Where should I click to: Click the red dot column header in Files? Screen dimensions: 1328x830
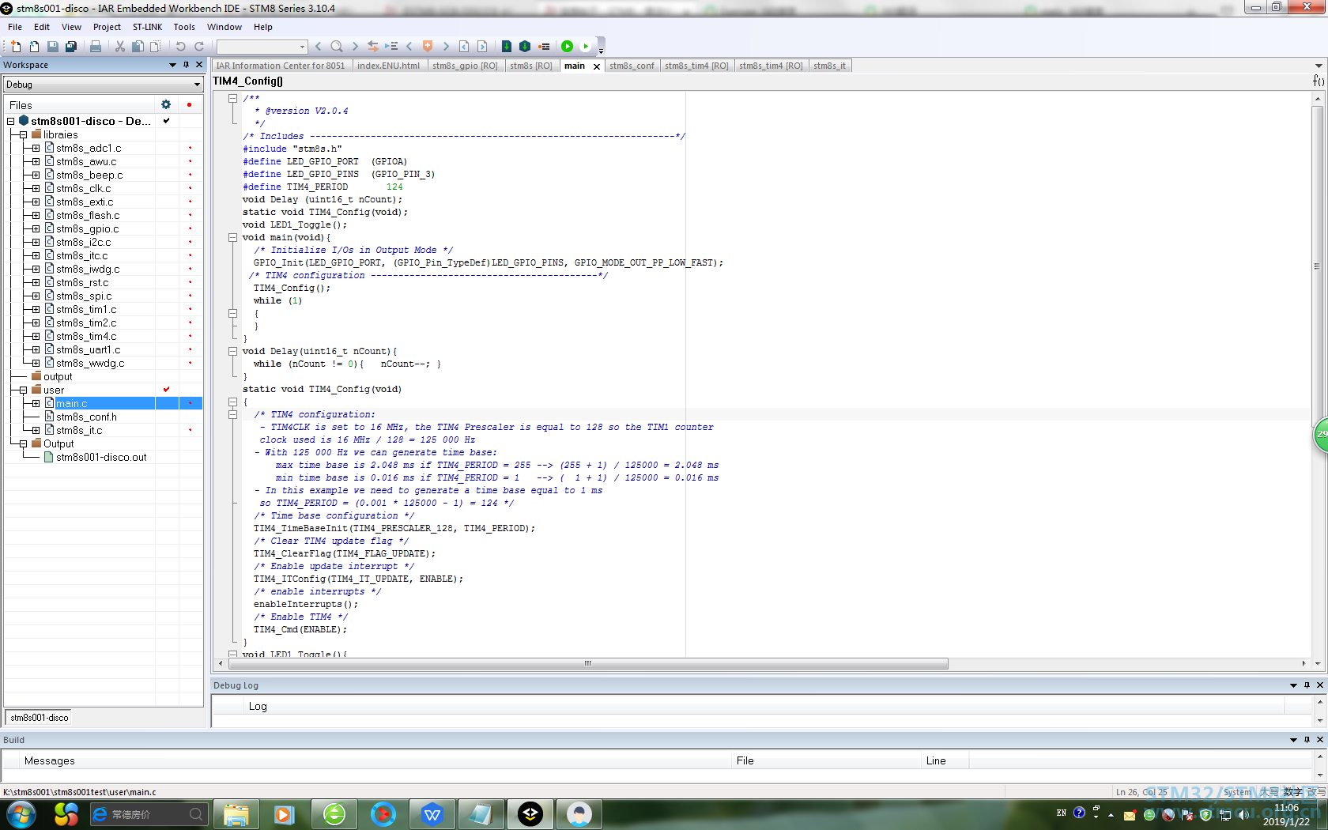[189, 104]
